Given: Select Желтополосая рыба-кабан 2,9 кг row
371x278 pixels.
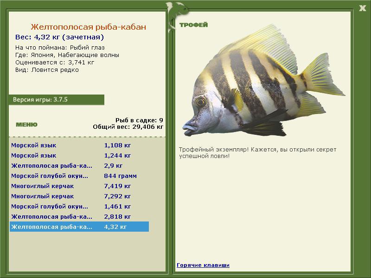Looking at the screenshot, I should coord(79,166).
